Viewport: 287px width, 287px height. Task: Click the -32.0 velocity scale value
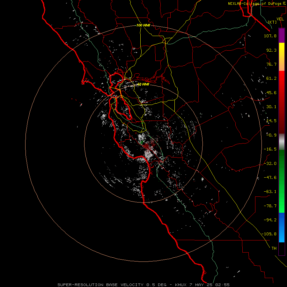[x=270, y=164]
